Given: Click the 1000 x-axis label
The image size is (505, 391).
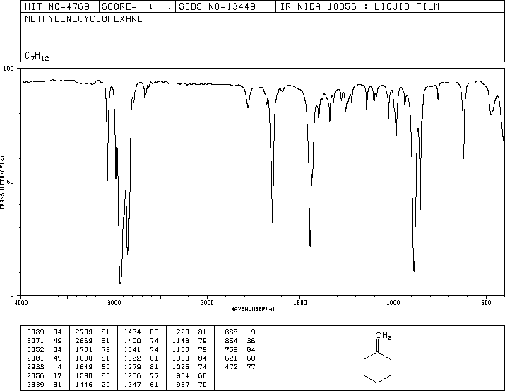Looking at the screenshot, I should tap(393, 303).
